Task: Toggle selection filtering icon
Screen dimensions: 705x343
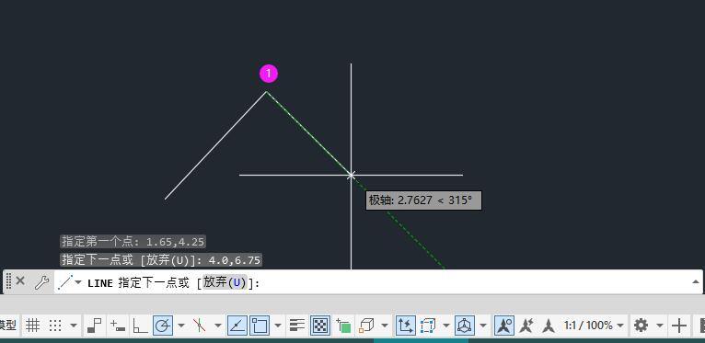Action: coord(428,325)
